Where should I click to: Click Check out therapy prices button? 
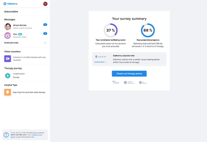click(x=129, y=74)
